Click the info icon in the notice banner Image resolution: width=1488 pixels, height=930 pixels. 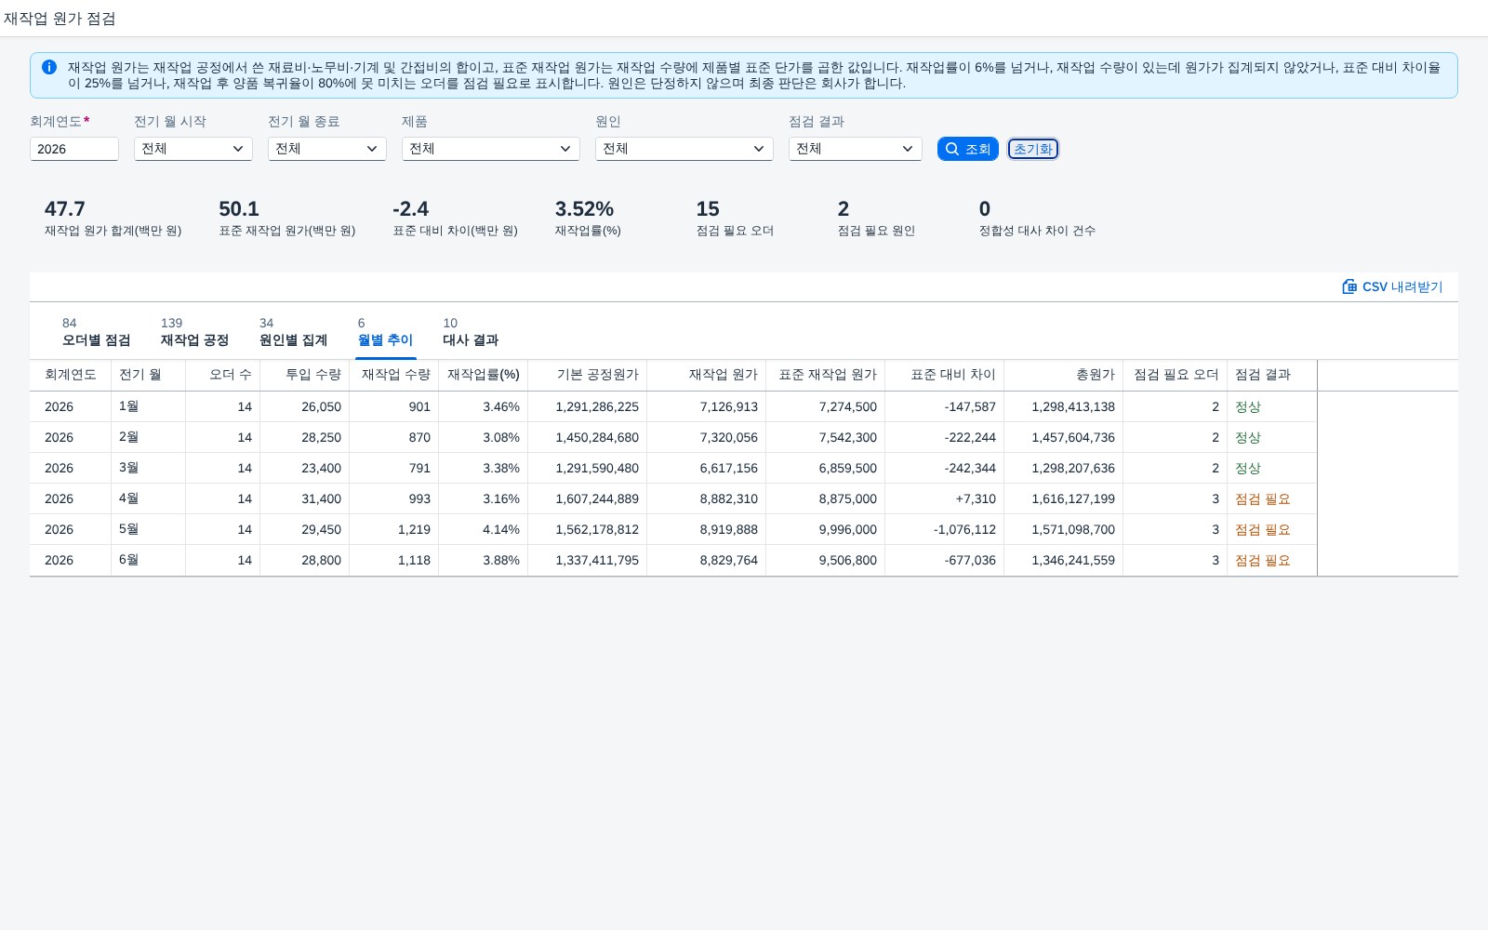(49, 67)
